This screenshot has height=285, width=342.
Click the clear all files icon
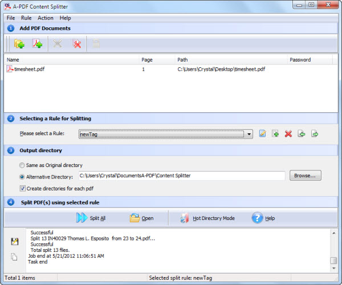77,44
